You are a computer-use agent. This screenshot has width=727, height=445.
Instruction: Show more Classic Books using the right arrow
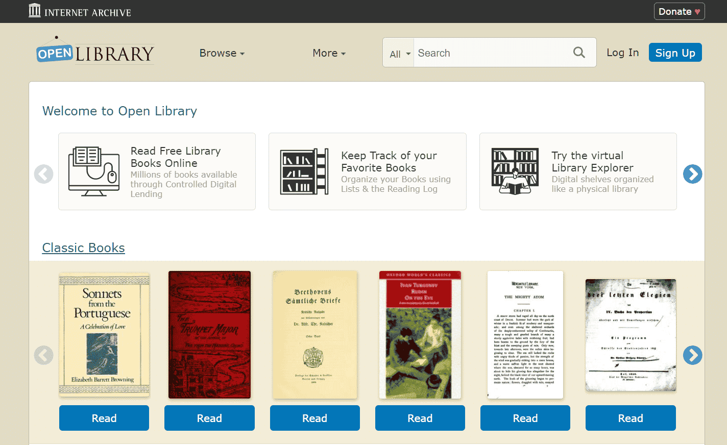(693, 355)
